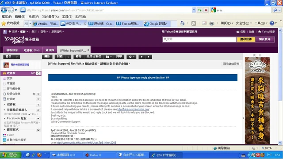Image resolution: width=283 pixels, height=159 pixels.
Task: Click the IE Print icon
Action: pos(212,23)
